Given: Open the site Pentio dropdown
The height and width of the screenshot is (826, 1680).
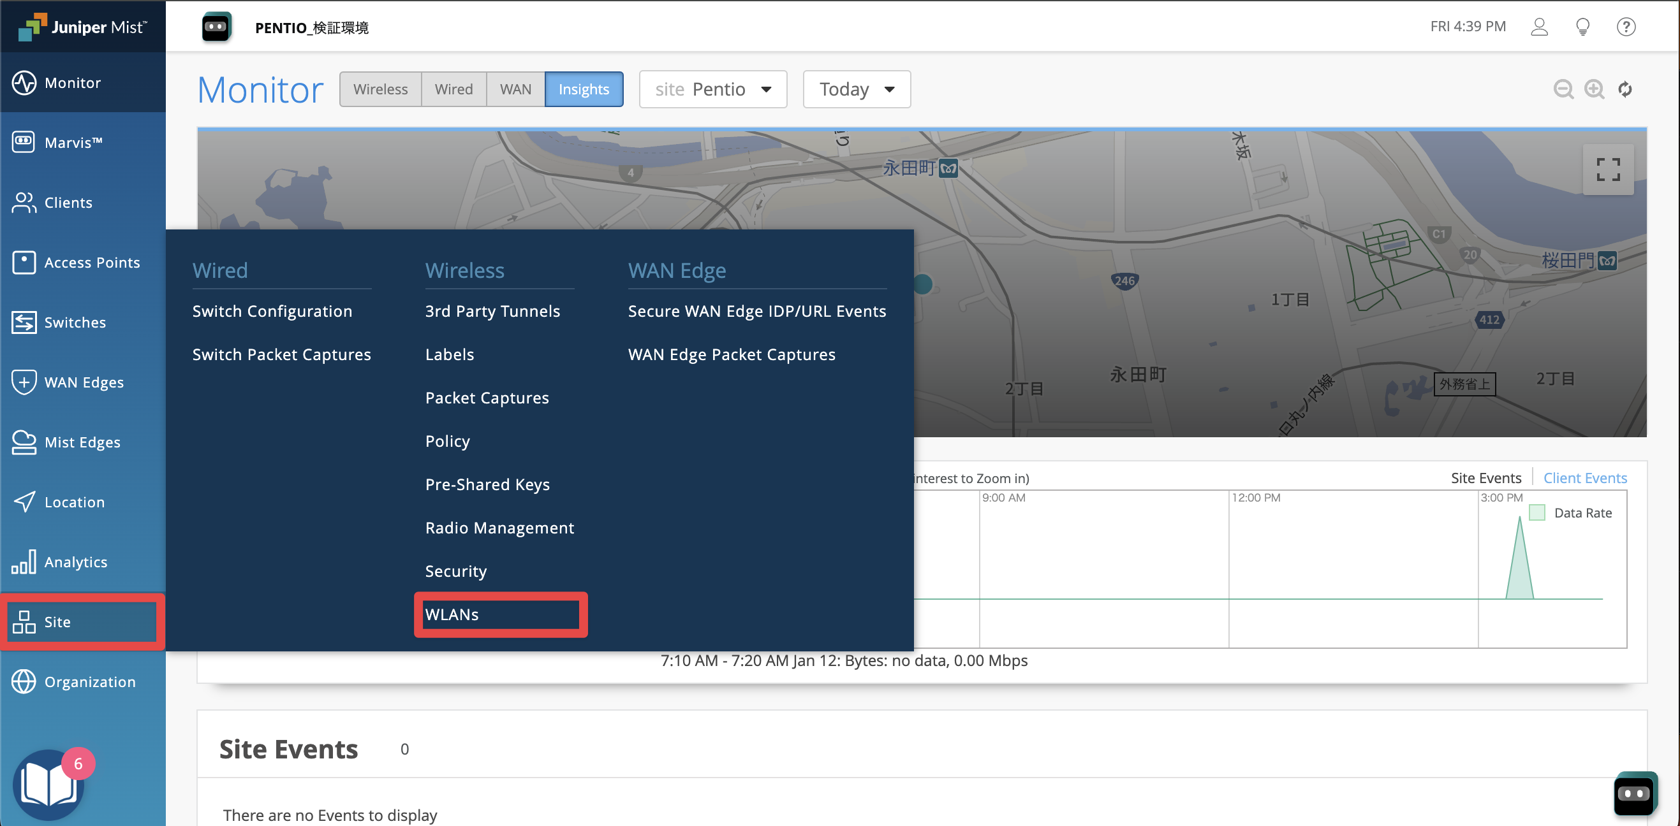Looking at the screenshot, I should click(x=713, y=89).
